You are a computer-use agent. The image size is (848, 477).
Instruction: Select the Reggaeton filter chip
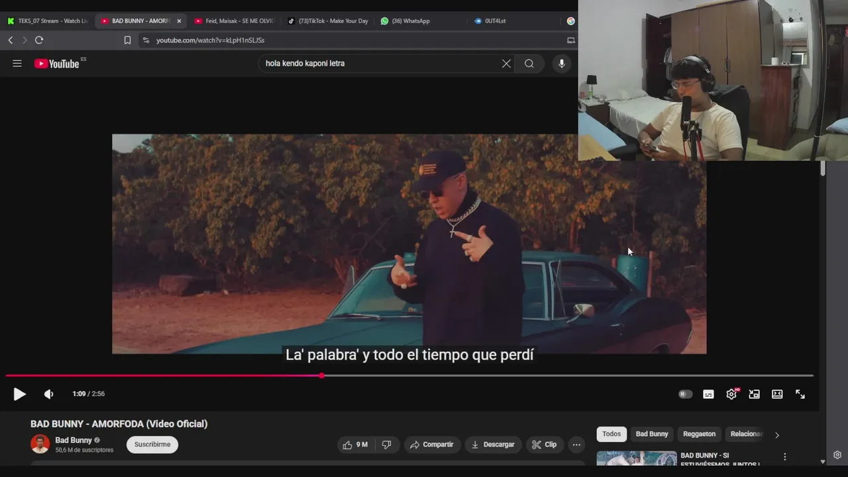700,434
